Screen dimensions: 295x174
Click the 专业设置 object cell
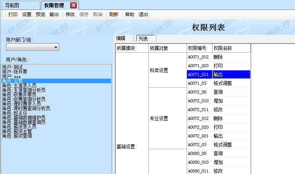tap(168, 118)
